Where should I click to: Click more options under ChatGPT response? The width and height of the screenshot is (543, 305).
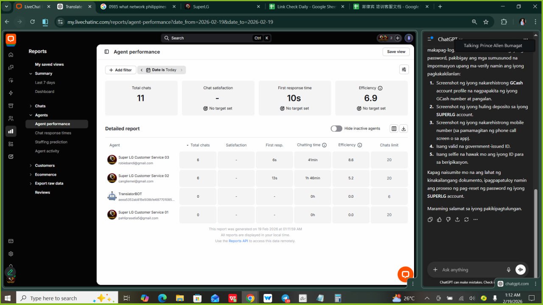[x=476, y=219]
